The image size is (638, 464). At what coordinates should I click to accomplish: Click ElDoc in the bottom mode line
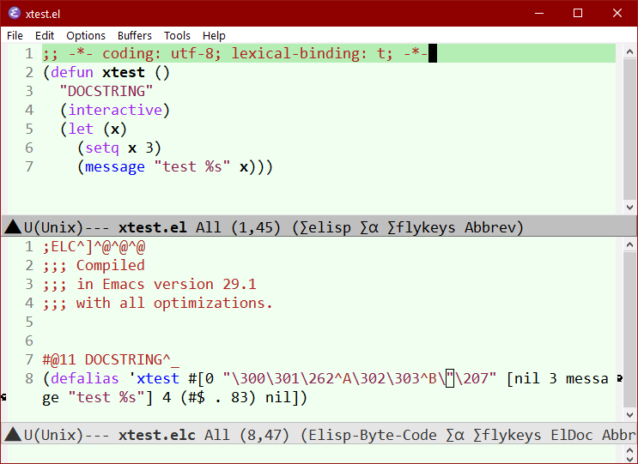572,435
